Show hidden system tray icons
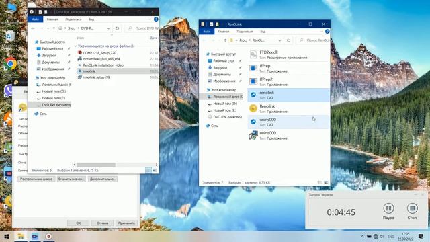Screen dimensions: 430x242 click(362, 236)
